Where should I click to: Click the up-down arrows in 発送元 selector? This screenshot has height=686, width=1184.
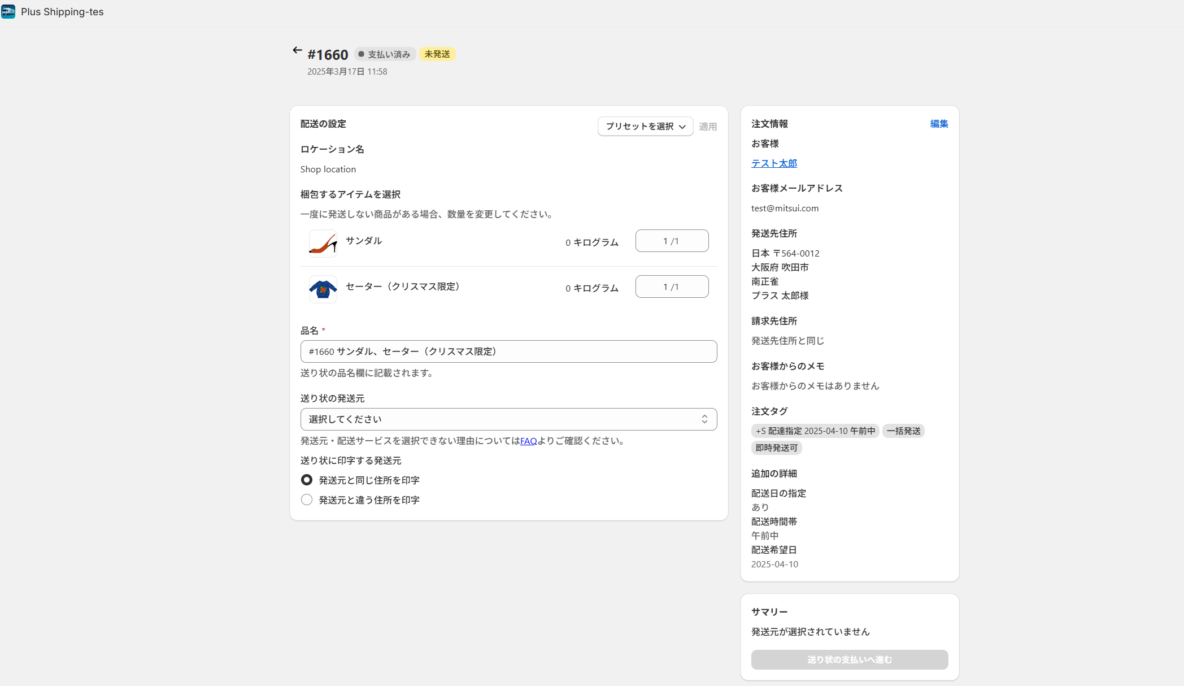coord(704,419)
